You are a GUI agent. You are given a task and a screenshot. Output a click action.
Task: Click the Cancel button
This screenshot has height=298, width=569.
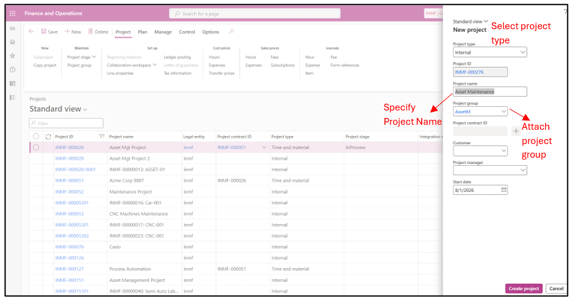pyautogui.click(x=556, y=289)
